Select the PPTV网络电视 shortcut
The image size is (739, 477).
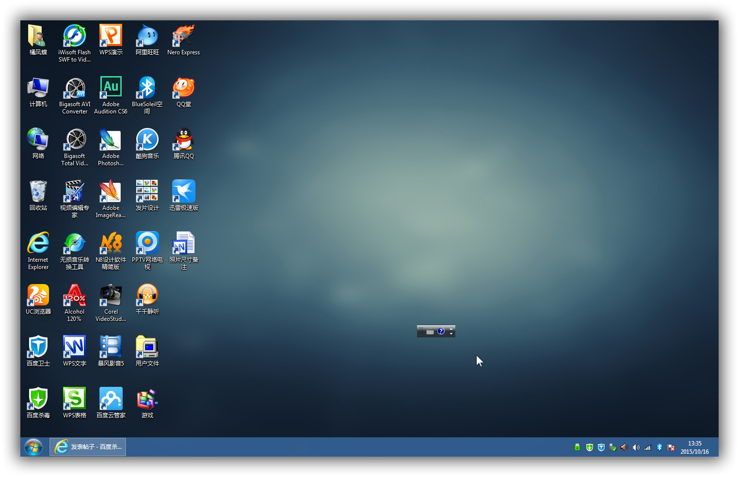[147, 251]
